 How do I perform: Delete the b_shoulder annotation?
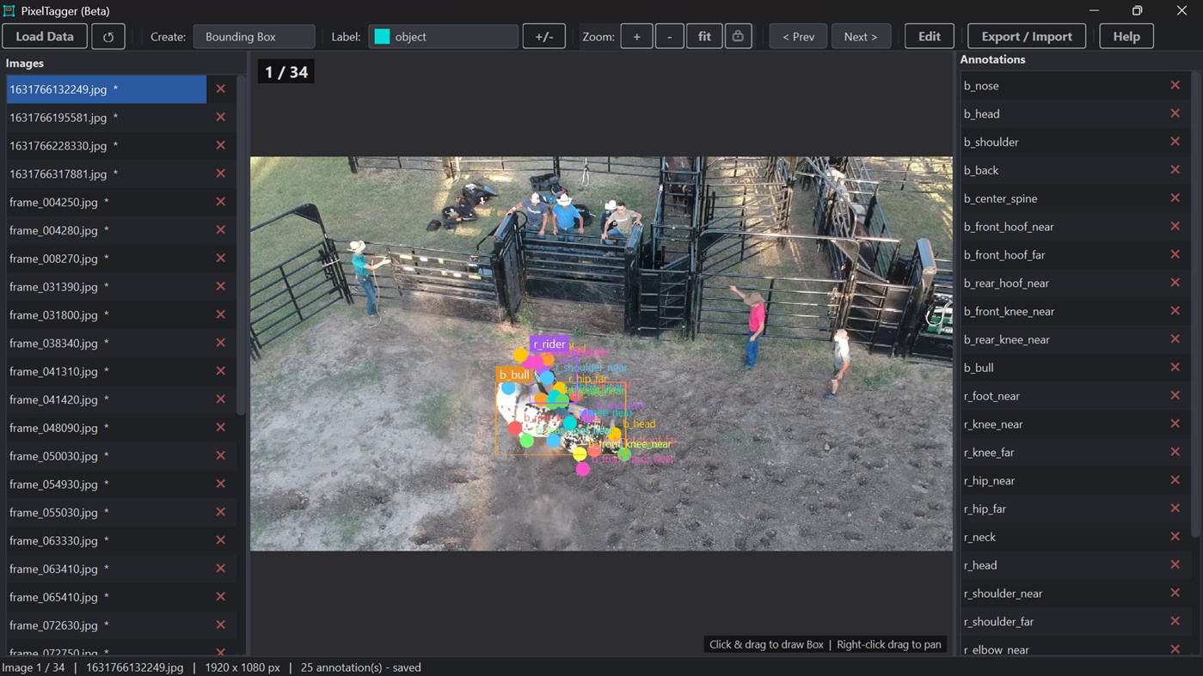(x=1175, y=142)
